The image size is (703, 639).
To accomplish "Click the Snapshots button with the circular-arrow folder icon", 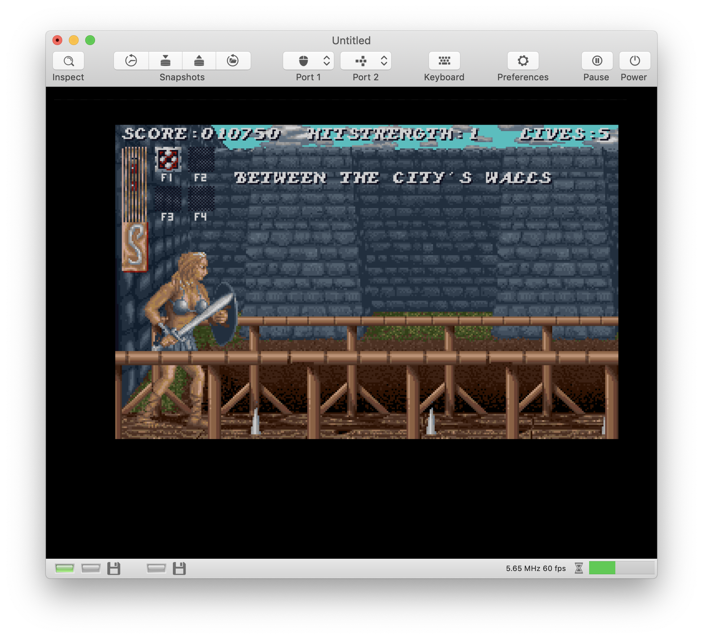I will [x=233, y=61].
